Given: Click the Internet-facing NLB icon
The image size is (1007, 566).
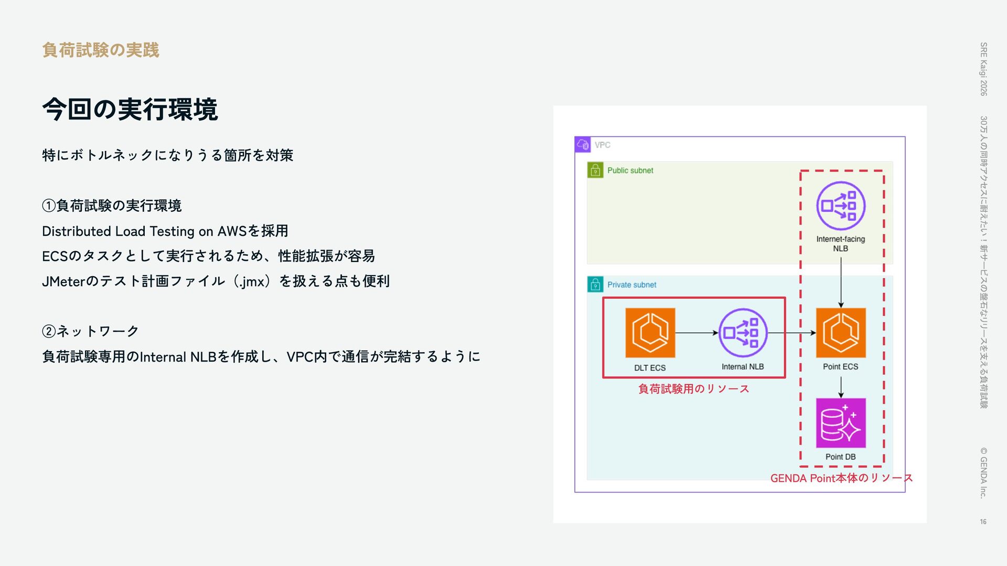Looking at the screenshot, I should 840,206.
